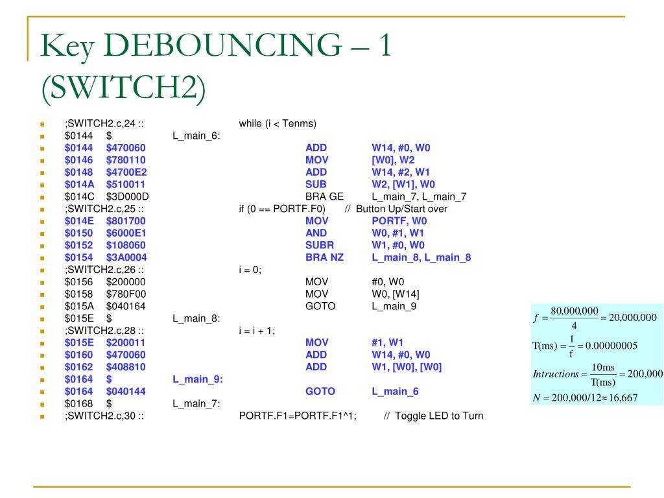Click opcode "$040144"
Image resolution: width=664 pixels, height=498 pixels.
point(125,392)
